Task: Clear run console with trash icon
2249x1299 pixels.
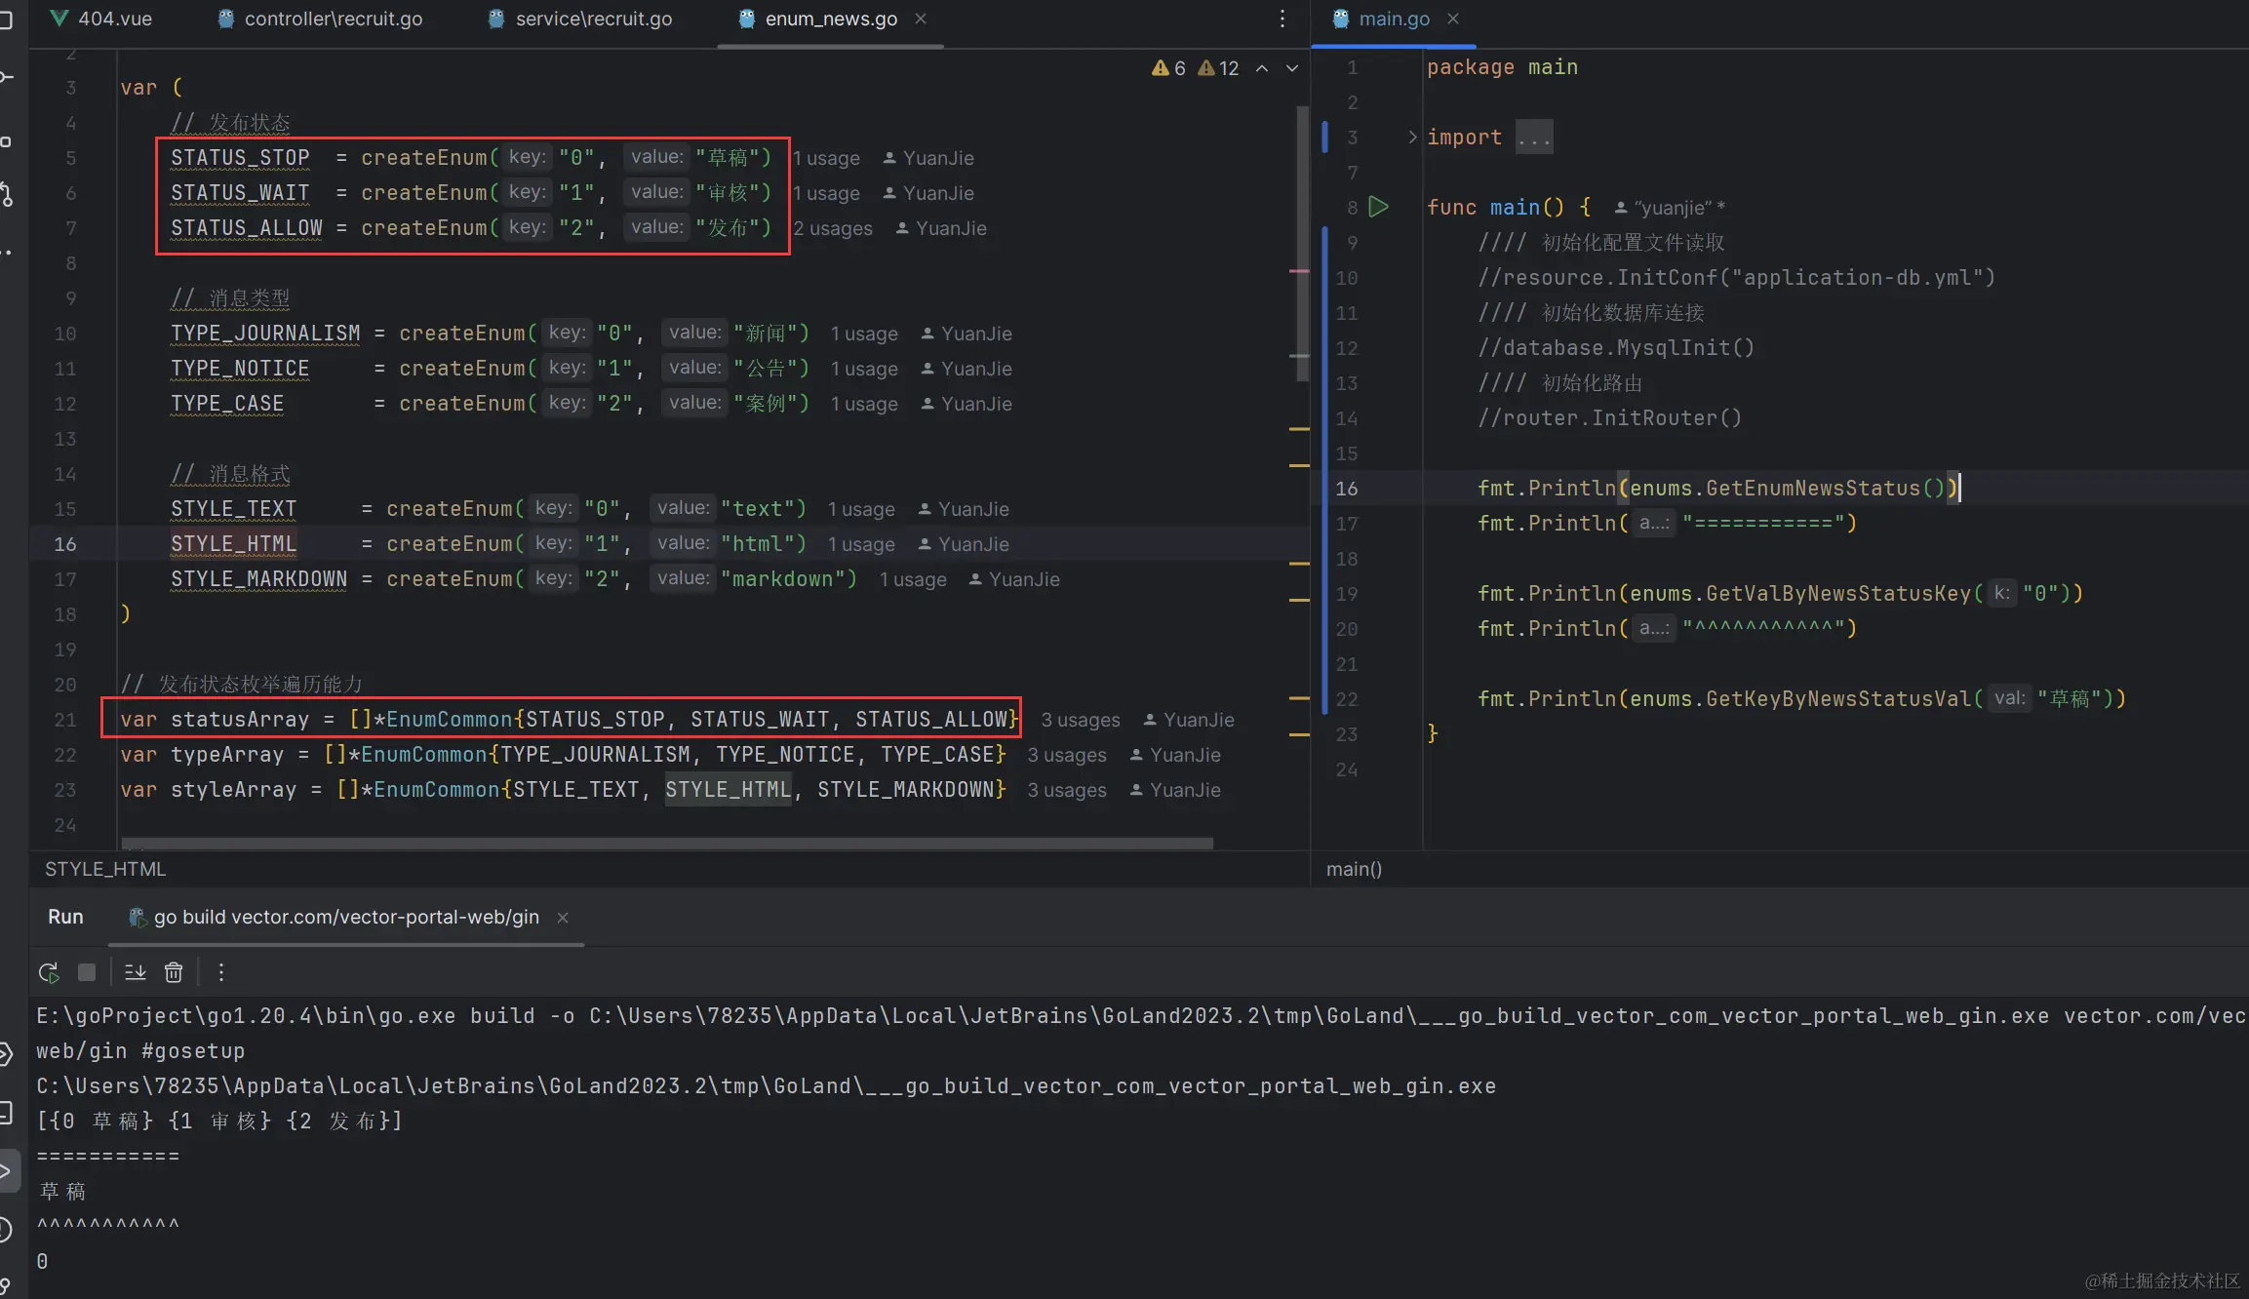Action: point(174,972)
